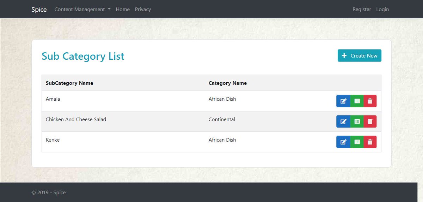Click the Continental category cell
The width and height of the screenshot is (423, 202).
(x=222, y=119)
